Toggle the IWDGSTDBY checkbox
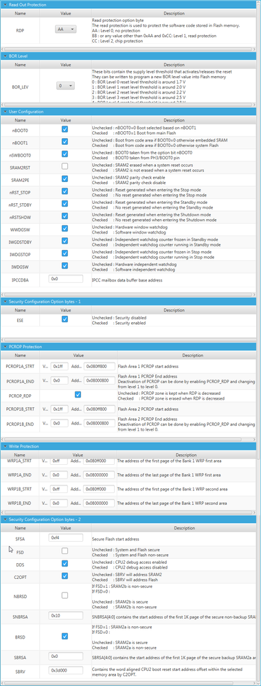Screen dimensions: 261x686 (65, 240)
